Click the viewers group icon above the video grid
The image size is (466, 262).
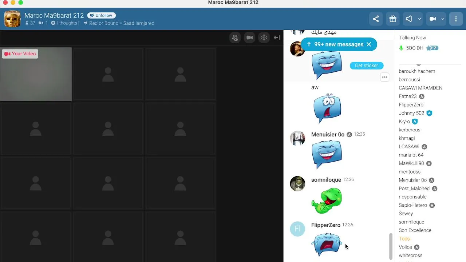coord(235,37)
